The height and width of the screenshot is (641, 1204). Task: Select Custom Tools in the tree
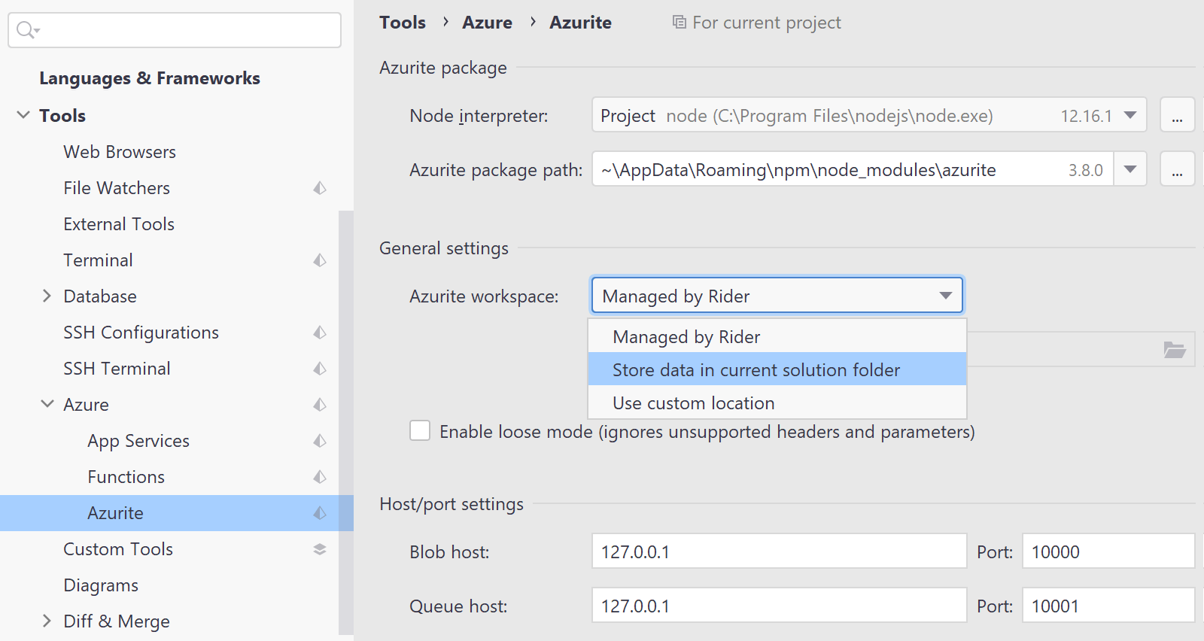[118, 549]
